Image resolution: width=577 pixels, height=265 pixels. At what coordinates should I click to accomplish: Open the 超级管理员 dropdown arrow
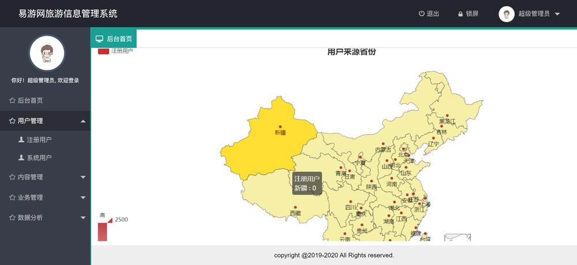click(x=557, y=14)
